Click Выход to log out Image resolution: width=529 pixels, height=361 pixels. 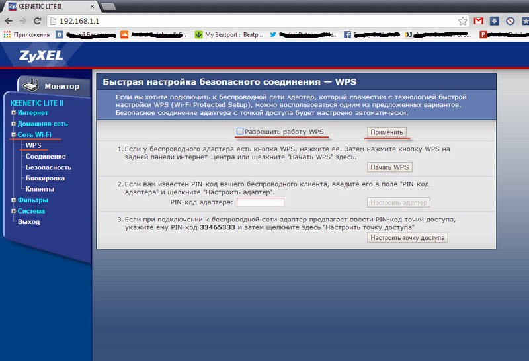28,221
